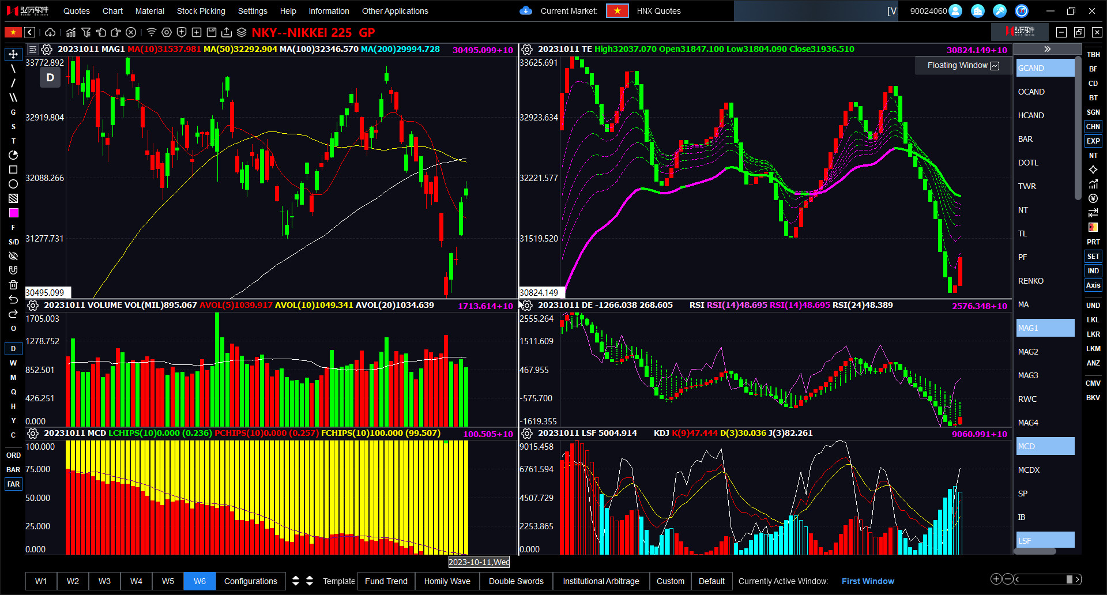
Task: Switch to the W3 tab
Action: pyautogui.click(x=104, y=581)
